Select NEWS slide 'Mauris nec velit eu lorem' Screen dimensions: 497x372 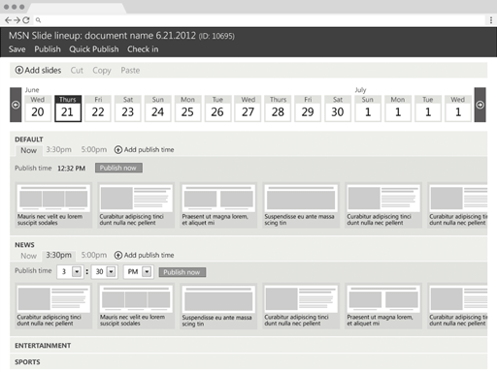click(x=136, y=306)
